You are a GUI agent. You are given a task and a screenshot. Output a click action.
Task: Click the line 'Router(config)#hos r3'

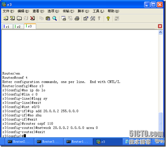coord(23,86)
